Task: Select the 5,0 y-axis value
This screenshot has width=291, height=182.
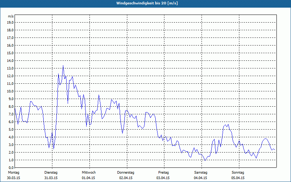Action: pyautogui.click(x=11, y=130)
